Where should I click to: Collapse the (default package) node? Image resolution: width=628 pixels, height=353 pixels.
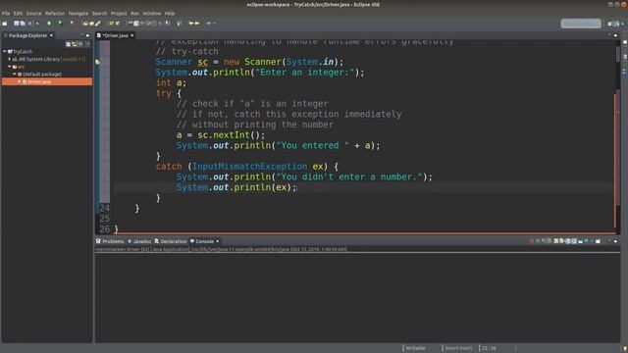tap(15, 75)
